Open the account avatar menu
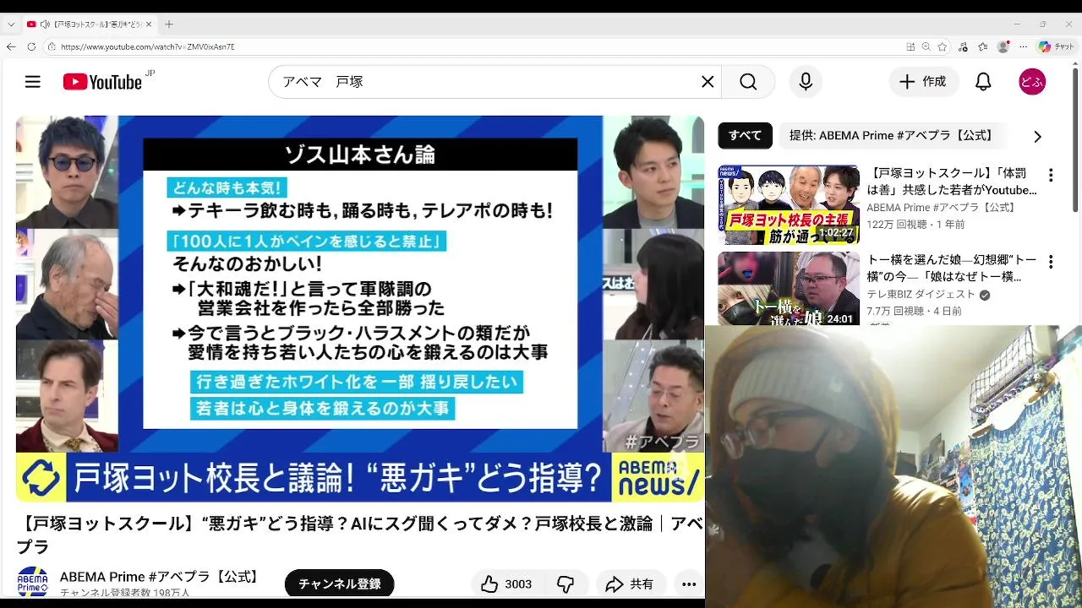 1032,82
